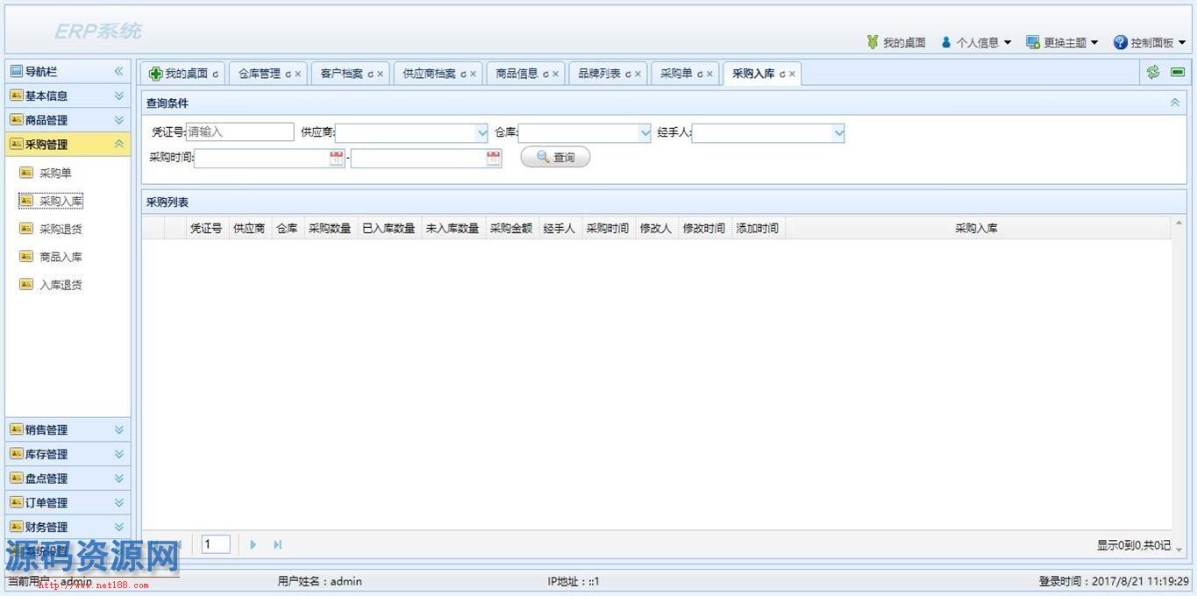Open 采购退货 in the sidebar
The height and width of the screenshot is (596, 1197).
point(61,230)
